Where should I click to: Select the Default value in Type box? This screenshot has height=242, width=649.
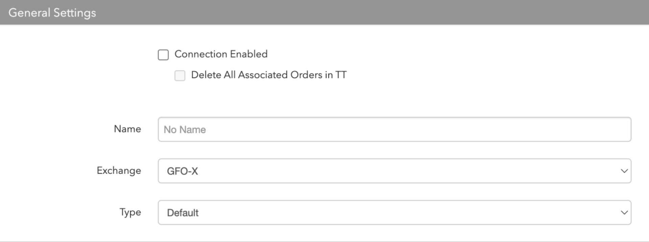tap(183, 213)
